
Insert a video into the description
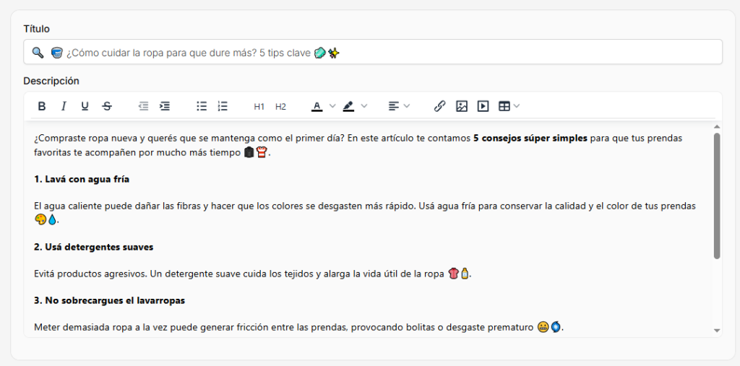coord(483,107)
